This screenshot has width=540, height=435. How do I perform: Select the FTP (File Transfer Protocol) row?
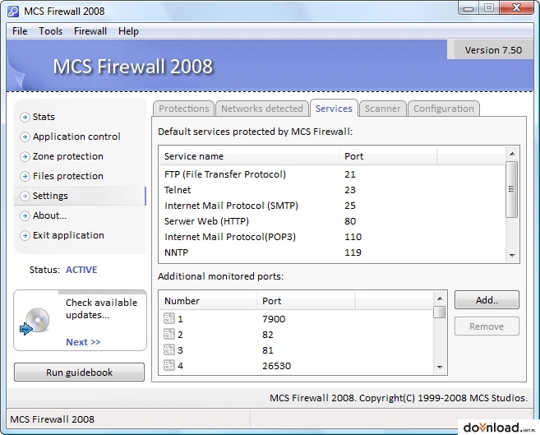pyautogui.click(x=332, y=174)
